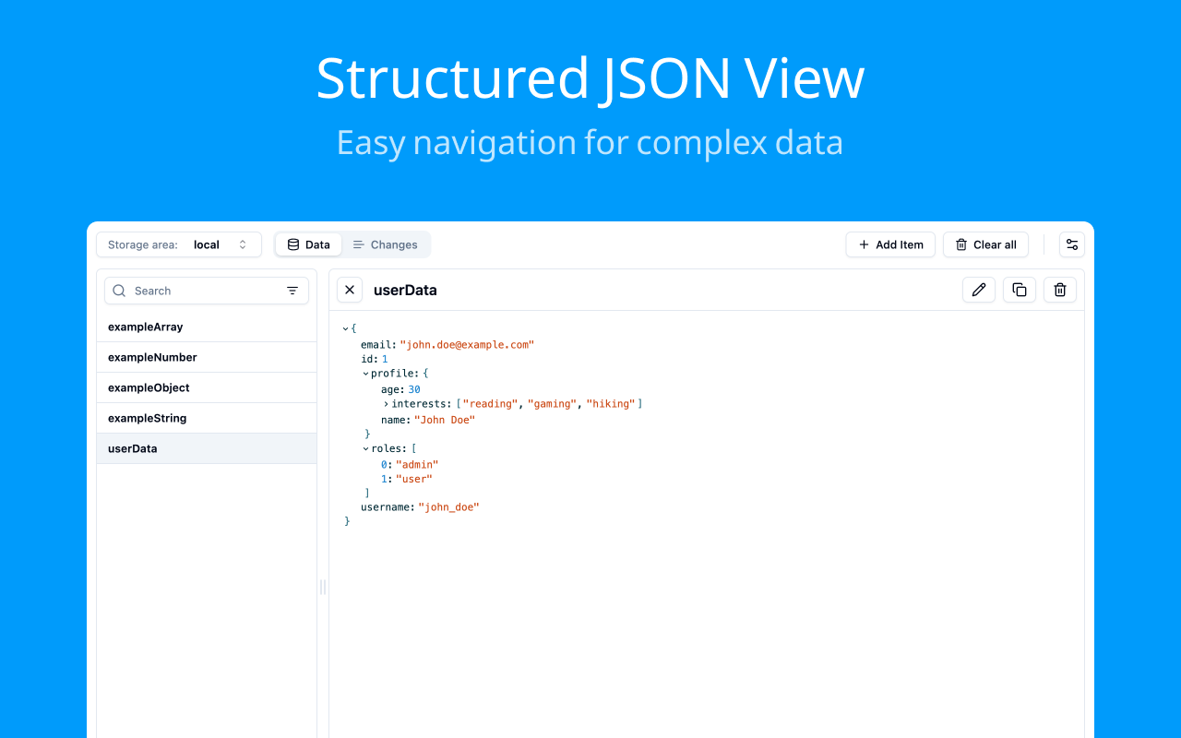The image size is (1181, 738).
Task: Collapse the root JSON object chevron
Action: (x=345, y=328)
